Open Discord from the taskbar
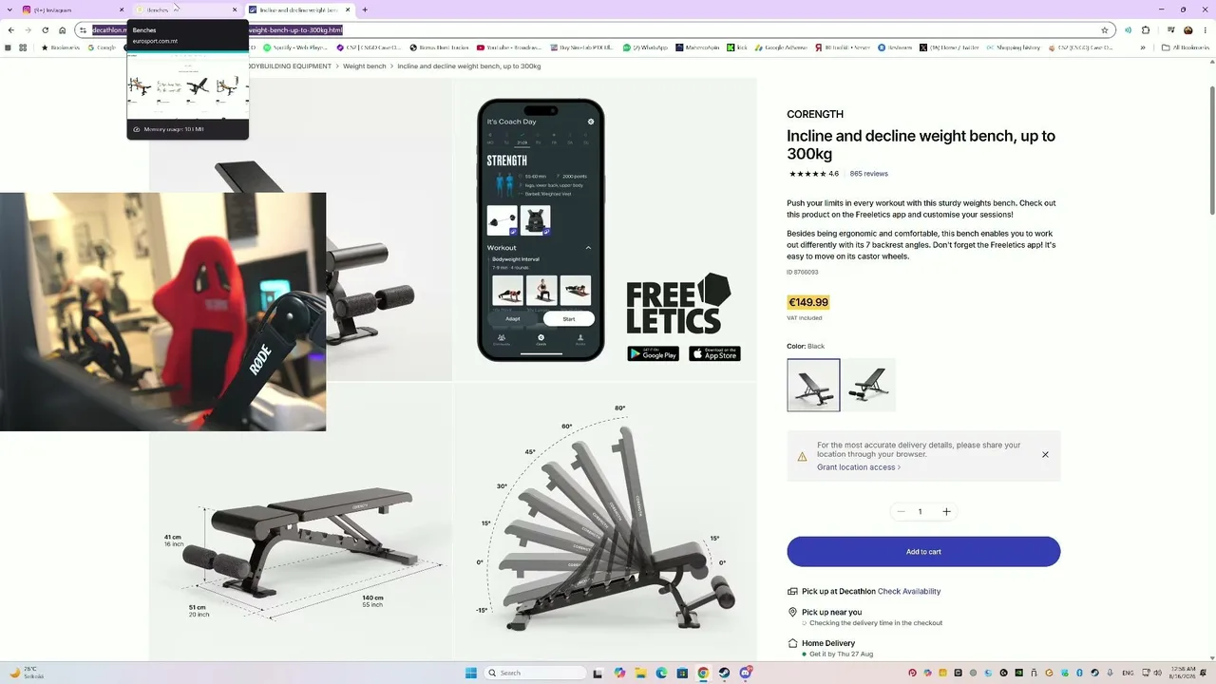The width and height of the screenshot is (1216, 684). coord(746,673)
